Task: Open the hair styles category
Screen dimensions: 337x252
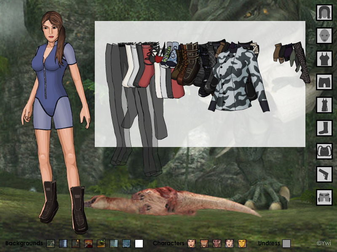Action: click(x=324, y=13)
